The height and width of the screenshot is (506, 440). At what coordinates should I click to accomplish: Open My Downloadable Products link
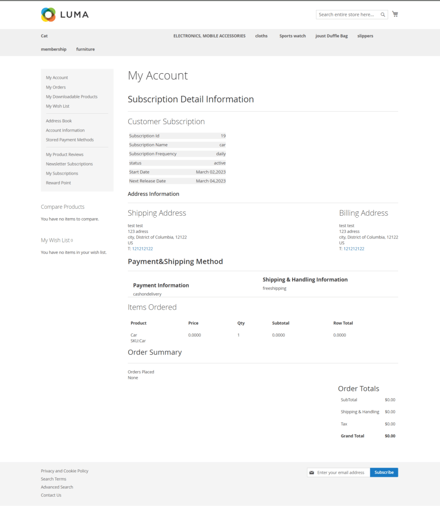pos(72,96)
